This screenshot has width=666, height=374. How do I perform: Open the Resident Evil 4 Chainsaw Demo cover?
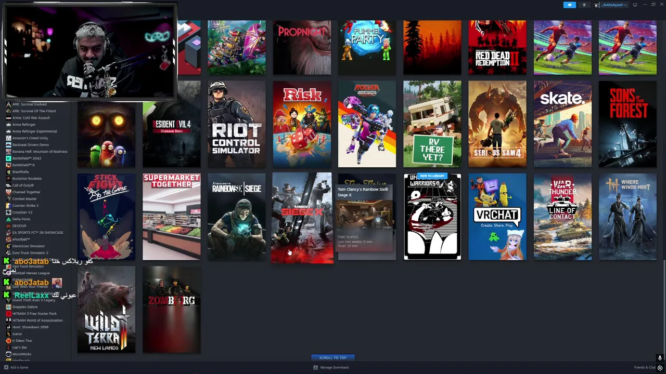click(x=172, y=124)
